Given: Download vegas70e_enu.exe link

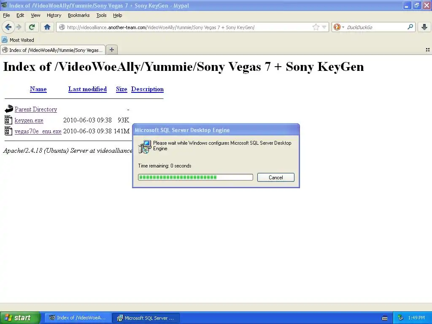Looking at the screenshot, I should click(38, 132).
